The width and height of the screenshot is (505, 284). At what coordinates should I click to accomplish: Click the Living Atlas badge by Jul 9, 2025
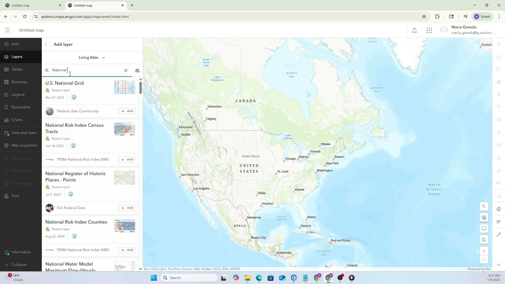71,194
